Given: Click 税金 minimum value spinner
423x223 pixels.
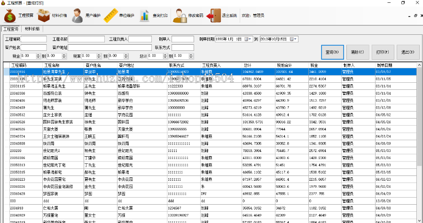Looking at the screenshot, I should [38, 56].
